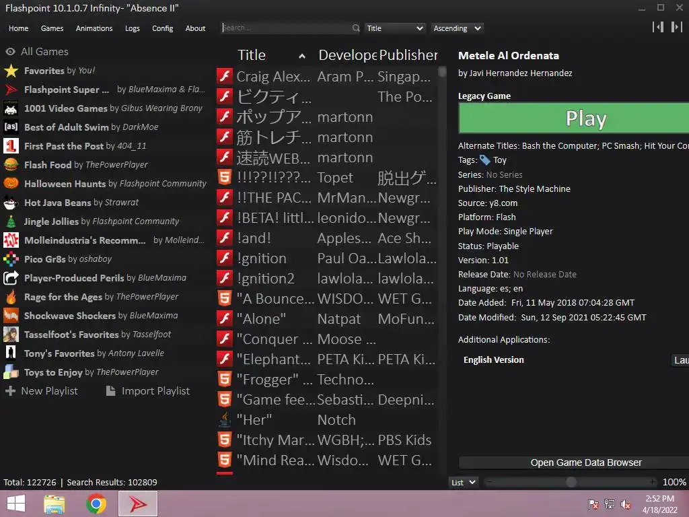Click the y8.com source text
Screen dimensions: 689x517
click(x=503, y=203)
